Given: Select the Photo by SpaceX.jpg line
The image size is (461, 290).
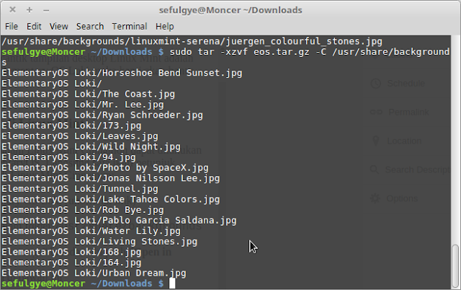Looking at the screenshot, I should [105, 168].
